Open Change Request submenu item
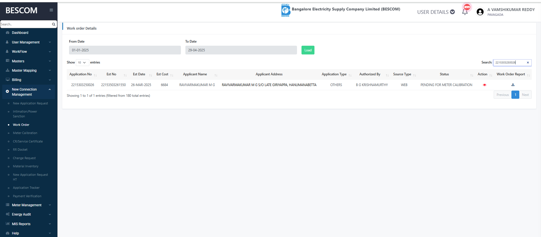The width and height of the screenshot is (541, 237). (24, 158)
